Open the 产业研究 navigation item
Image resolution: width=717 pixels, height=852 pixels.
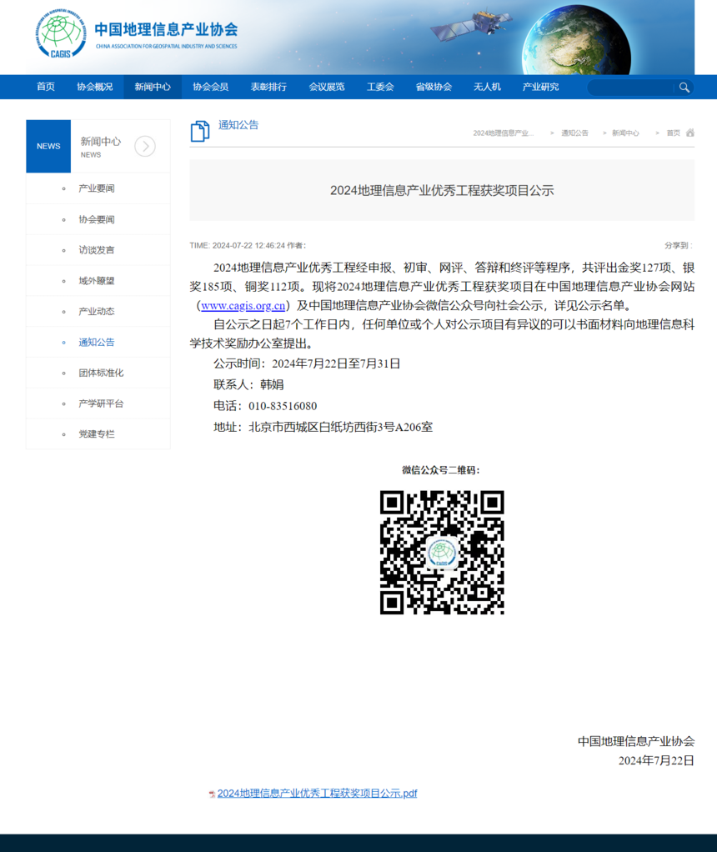point(540,87)
